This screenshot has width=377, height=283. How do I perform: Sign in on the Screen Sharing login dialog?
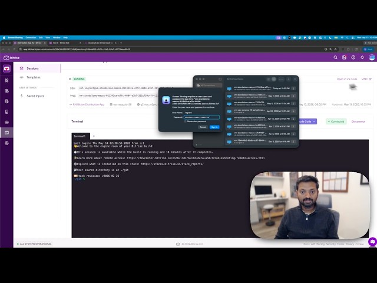(214, 127)
